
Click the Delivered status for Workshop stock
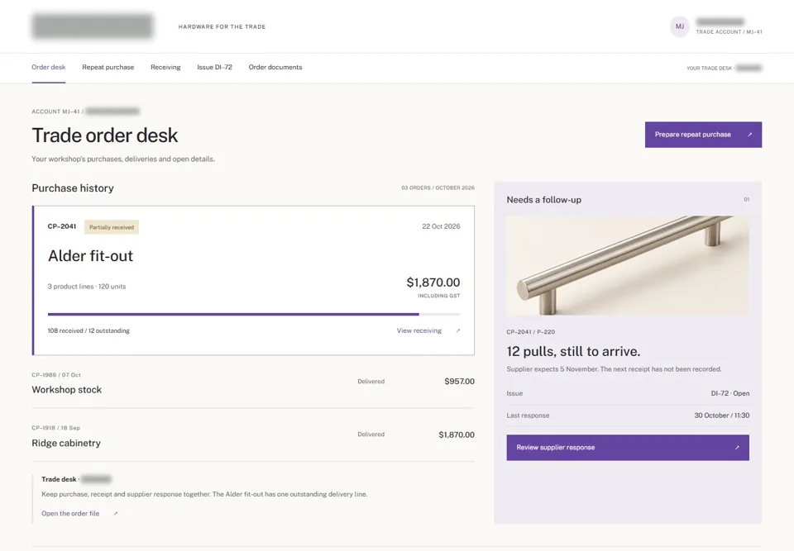click(371, 382)
